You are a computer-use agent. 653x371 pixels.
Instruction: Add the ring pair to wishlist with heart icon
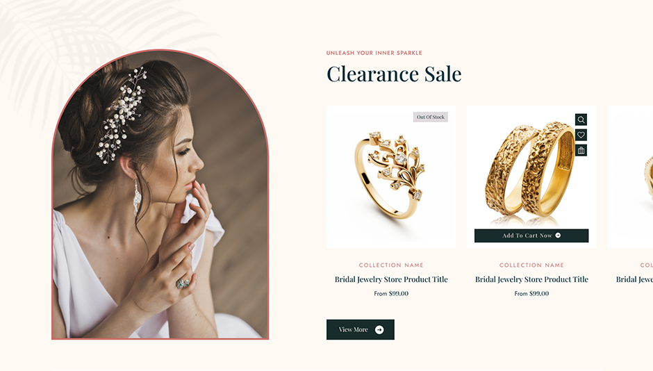coord(581,135)
